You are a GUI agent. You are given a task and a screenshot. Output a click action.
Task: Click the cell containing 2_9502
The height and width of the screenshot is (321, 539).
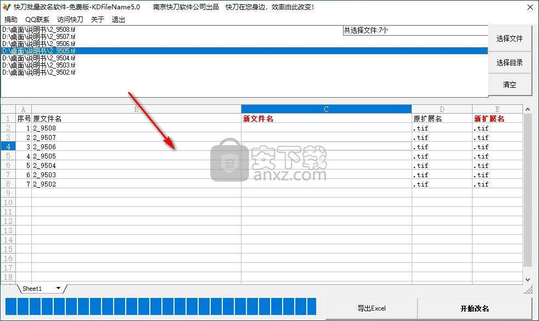[136, 184]
